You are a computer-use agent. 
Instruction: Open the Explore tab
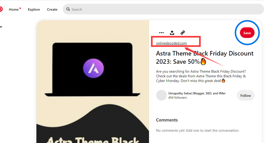click(x=34, y=10)
